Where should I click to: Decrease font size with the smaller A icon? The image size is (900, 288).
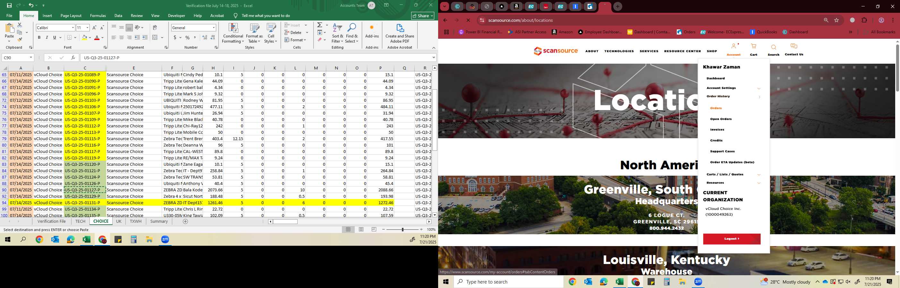(102, 28)
